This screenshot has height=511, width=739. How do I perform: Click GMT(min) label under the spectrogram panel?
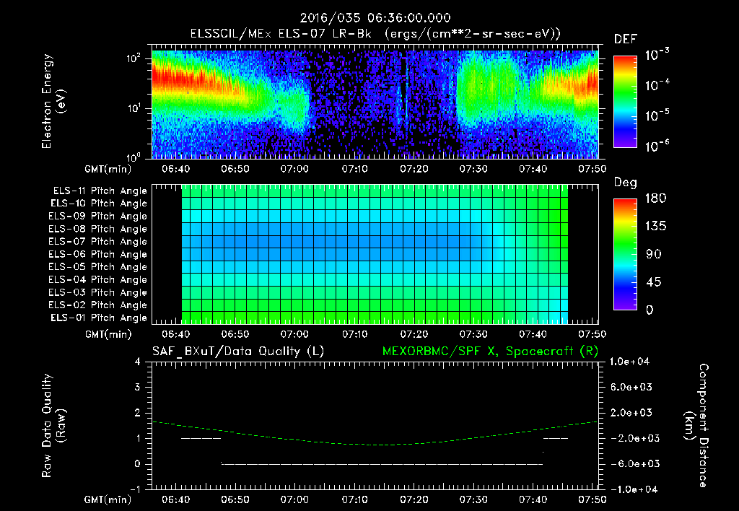tap(108, 169)
